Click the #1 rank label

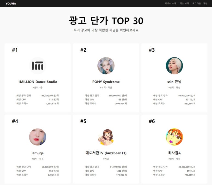[x=15, y=50]
